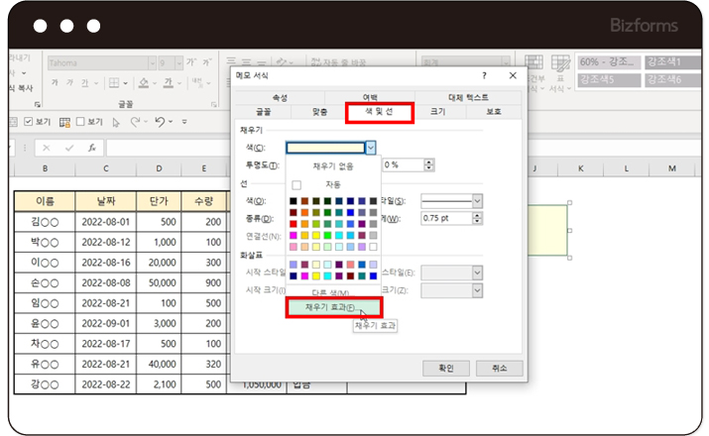Click the formula bar cancel X icon
This screenshot has height=436, width=709.
pos(47,148)
